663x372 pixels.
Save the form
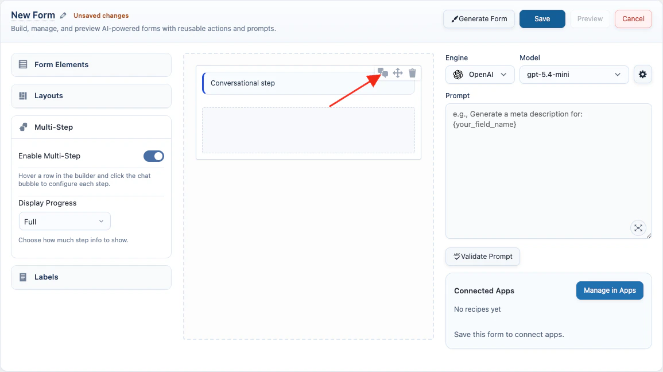(x=542, y=18)
